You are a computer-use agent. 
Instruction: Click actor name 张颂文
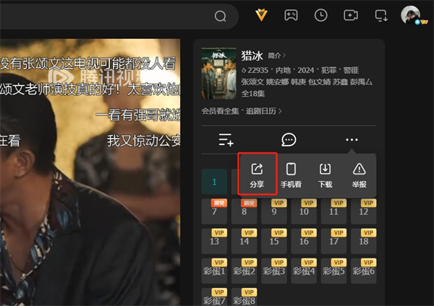(252, 82)
